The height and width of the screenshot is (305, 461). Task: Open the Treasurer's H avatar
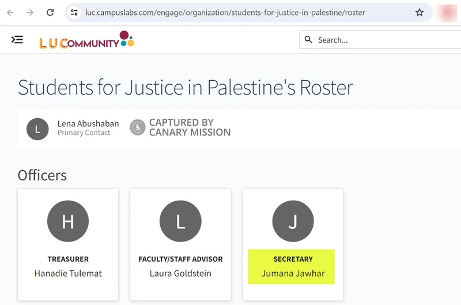tap(68, 221)
